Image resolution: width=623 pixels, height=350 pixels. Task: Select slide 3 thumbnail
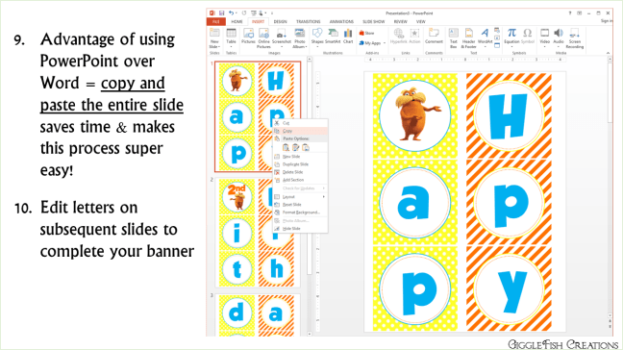tap(258, 315)
